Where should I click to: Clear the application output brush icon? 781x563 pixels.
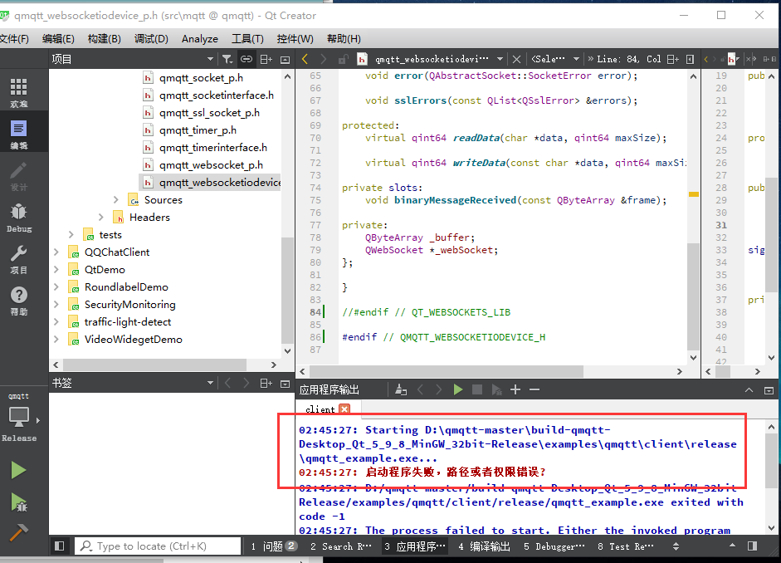(x=401, y=389)
